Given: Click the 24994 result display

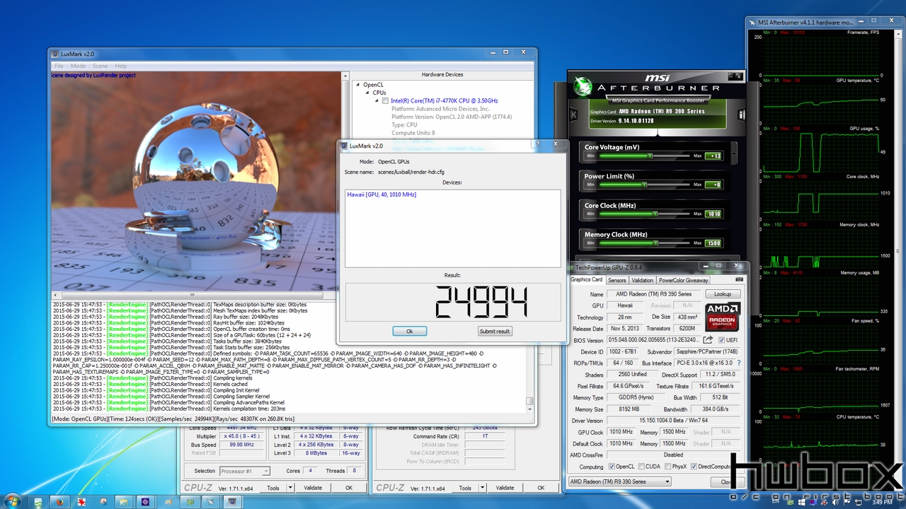Looking at the screenshot, I should pyautogui.click(x=452, y=302).
